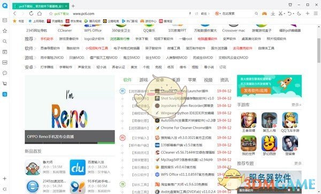
Task: Click the vertical page scrollbar thumb
Action: 319,50
